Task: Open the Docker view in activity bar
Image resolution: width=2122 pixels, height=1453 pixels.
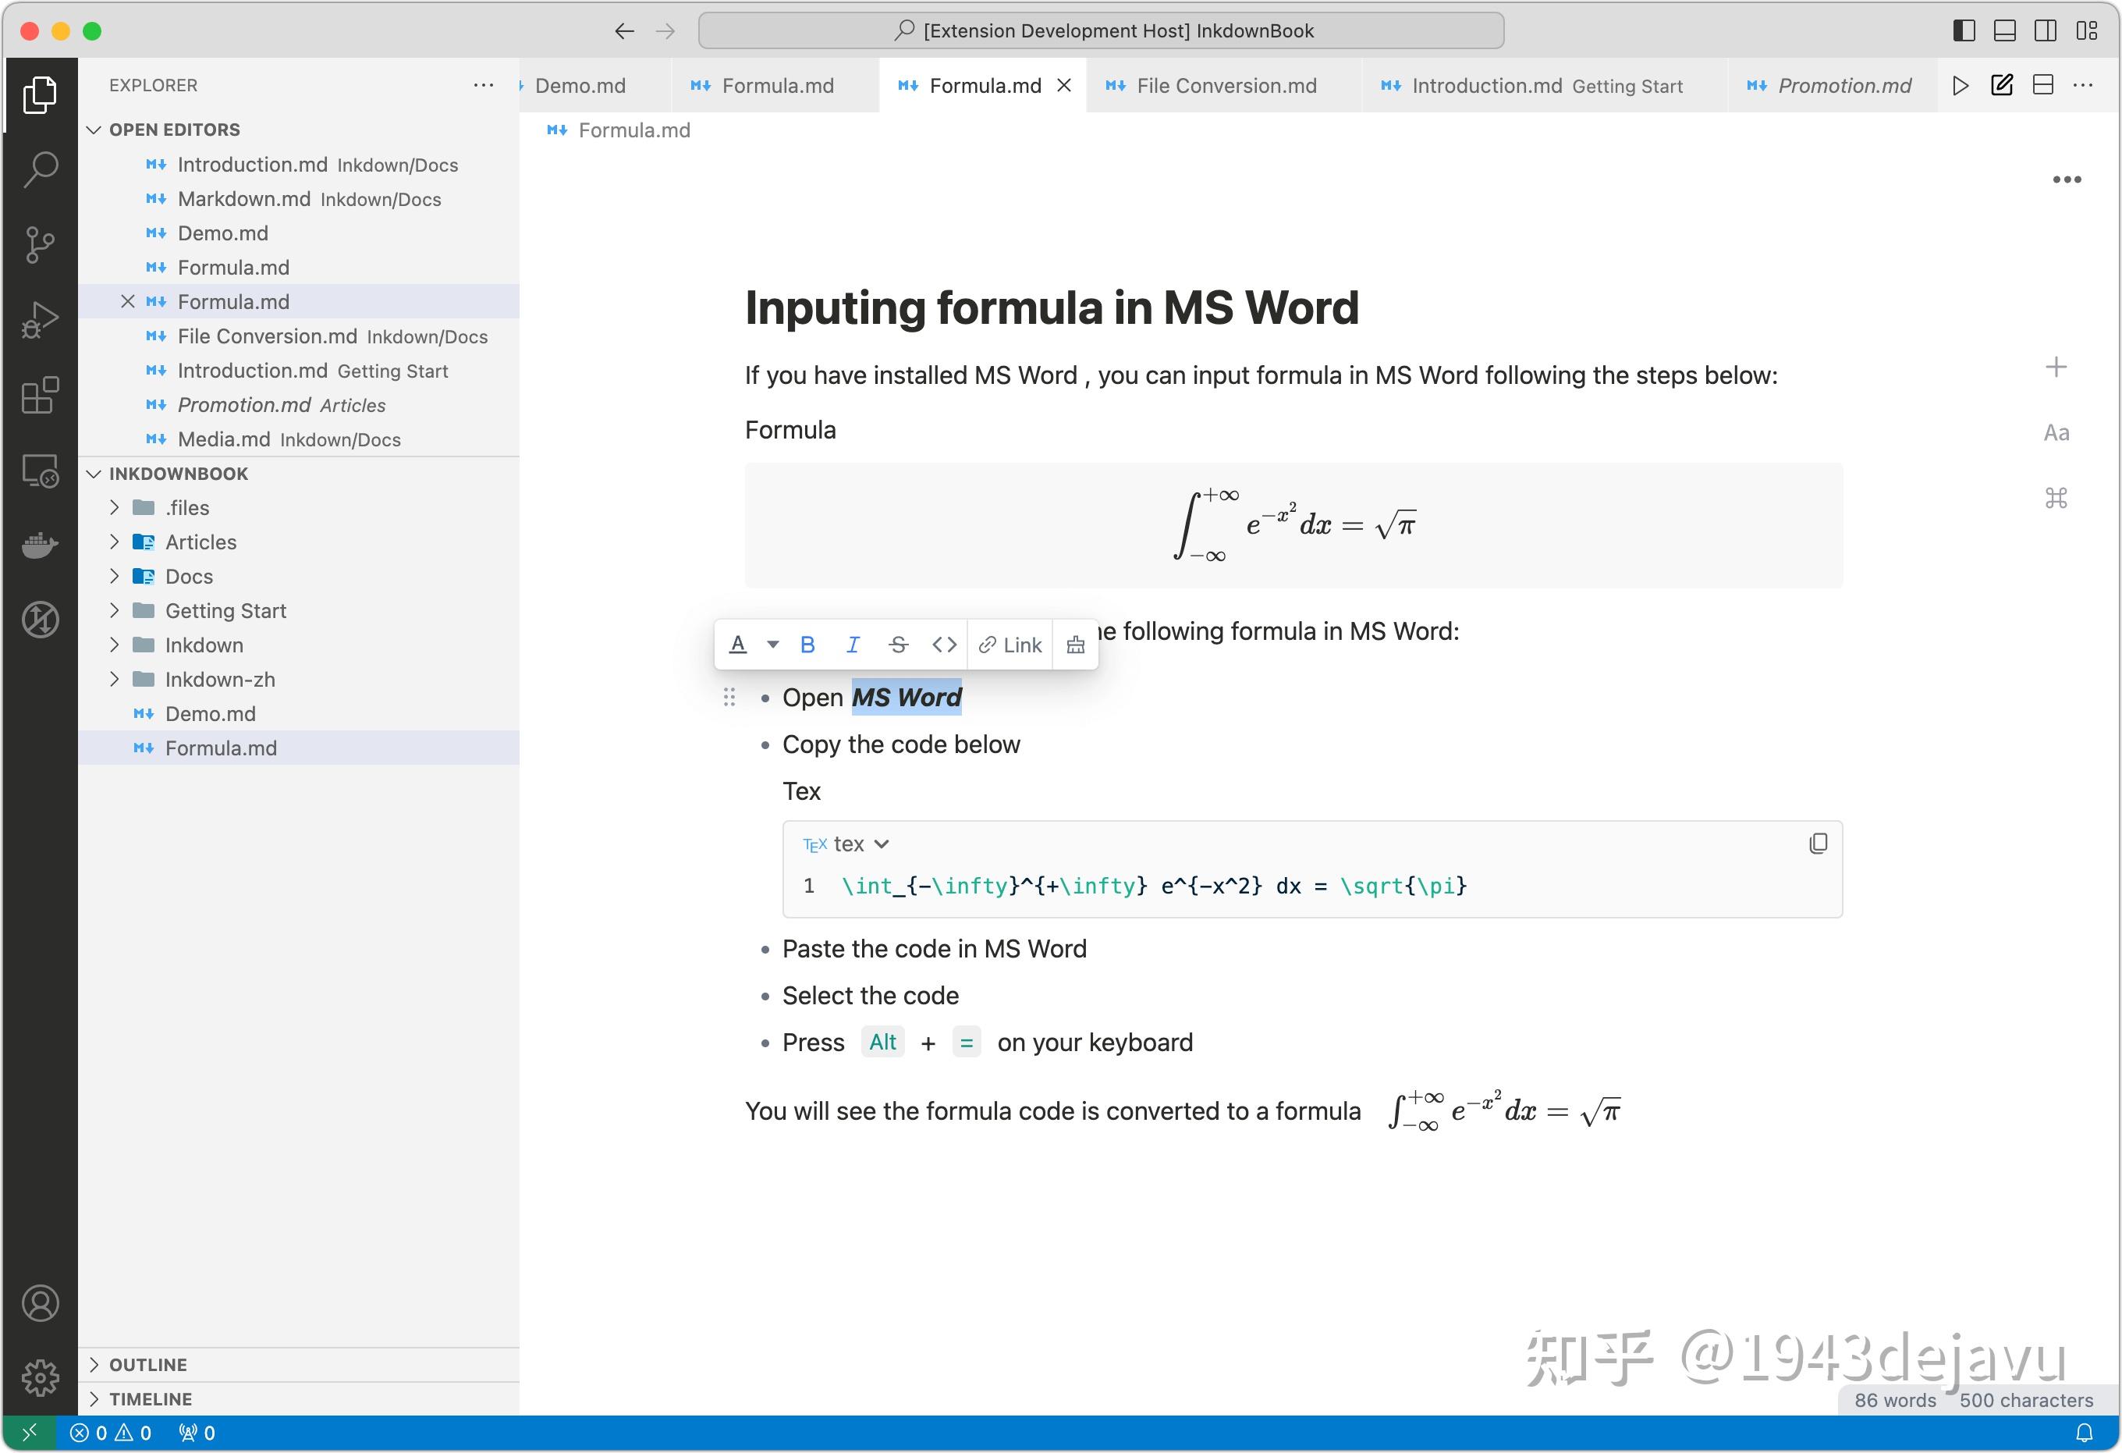Action: (40, 545)
